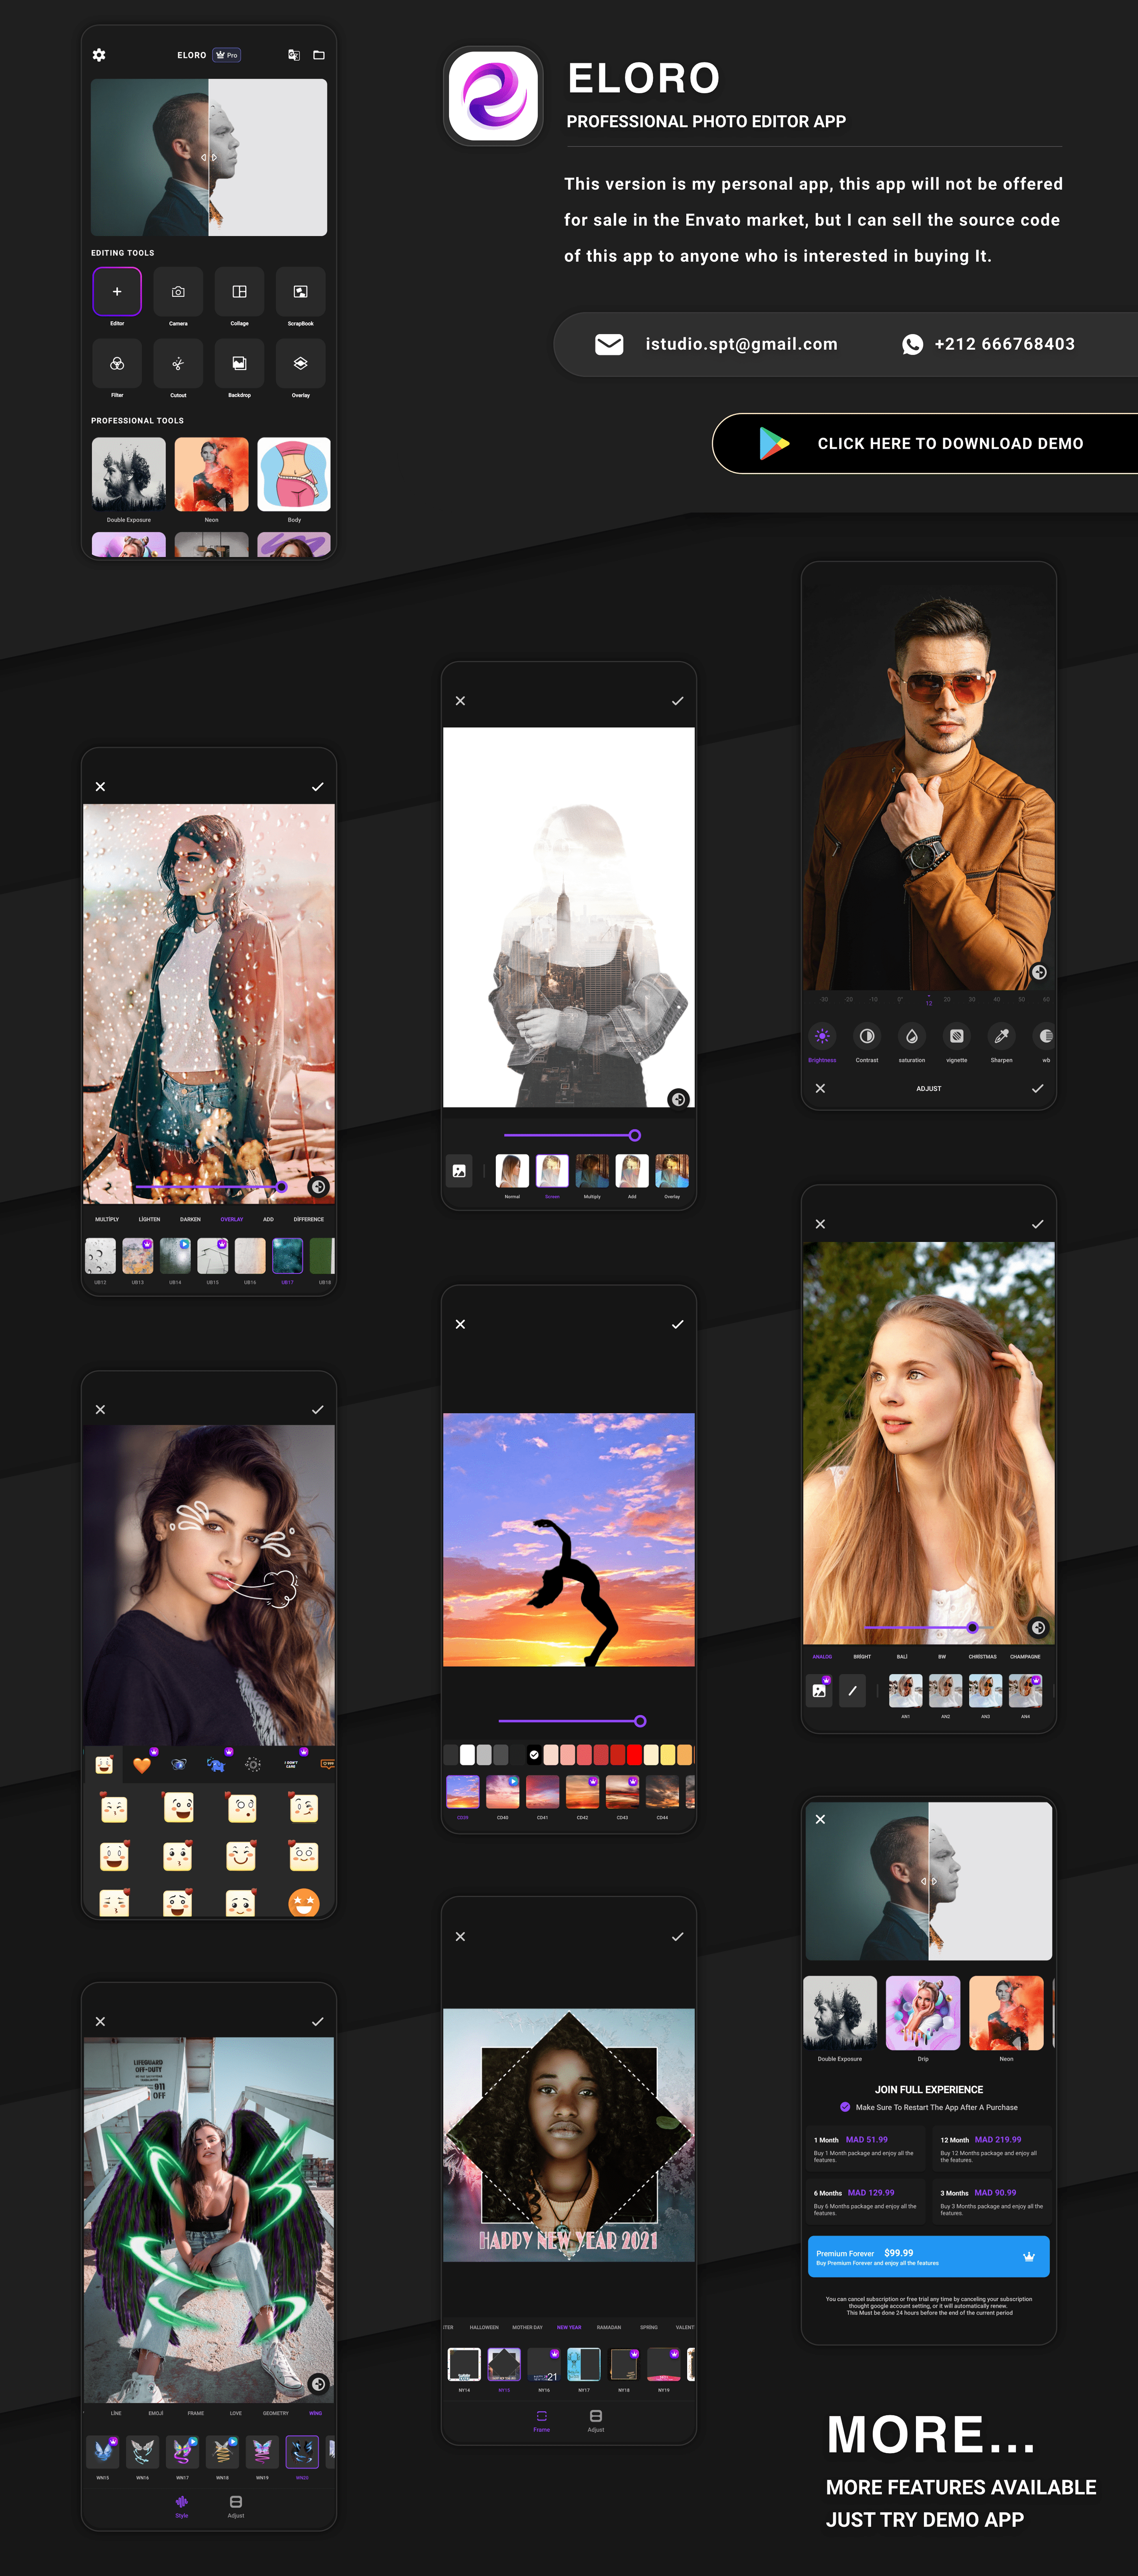Switch to the BRIGHT filter category tab
Viewport: 1138px width, 2576px height.
click(x=862, y=1657)
